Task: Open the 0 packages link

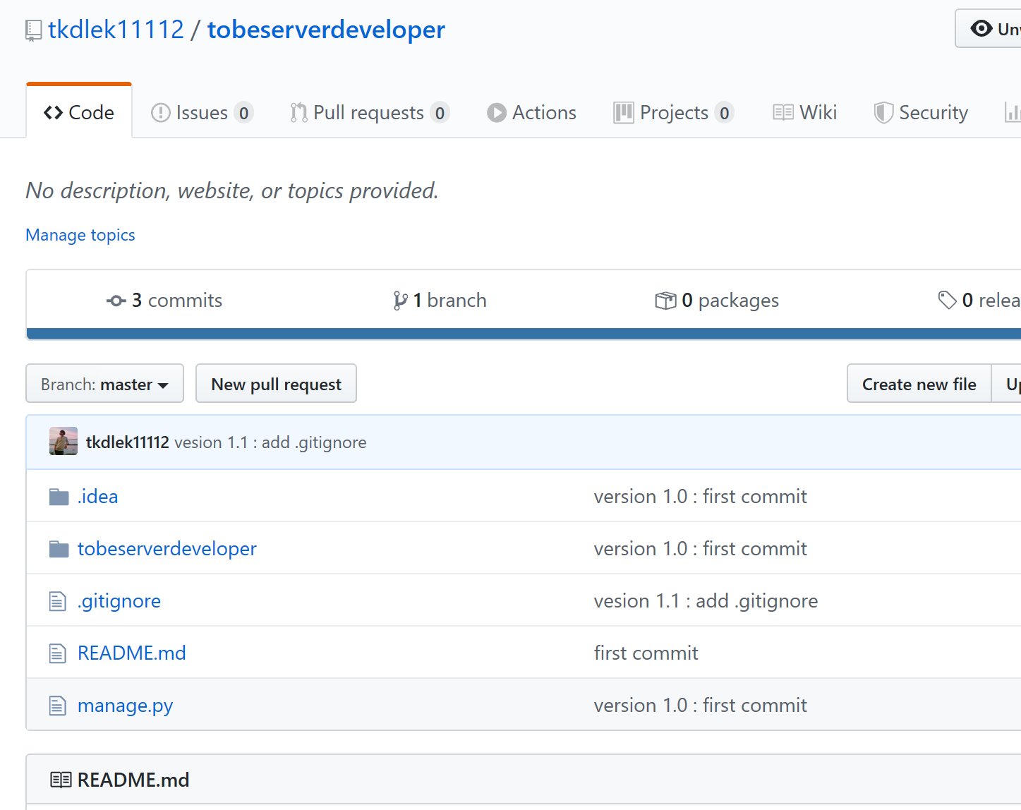Action: click(717, 301)
